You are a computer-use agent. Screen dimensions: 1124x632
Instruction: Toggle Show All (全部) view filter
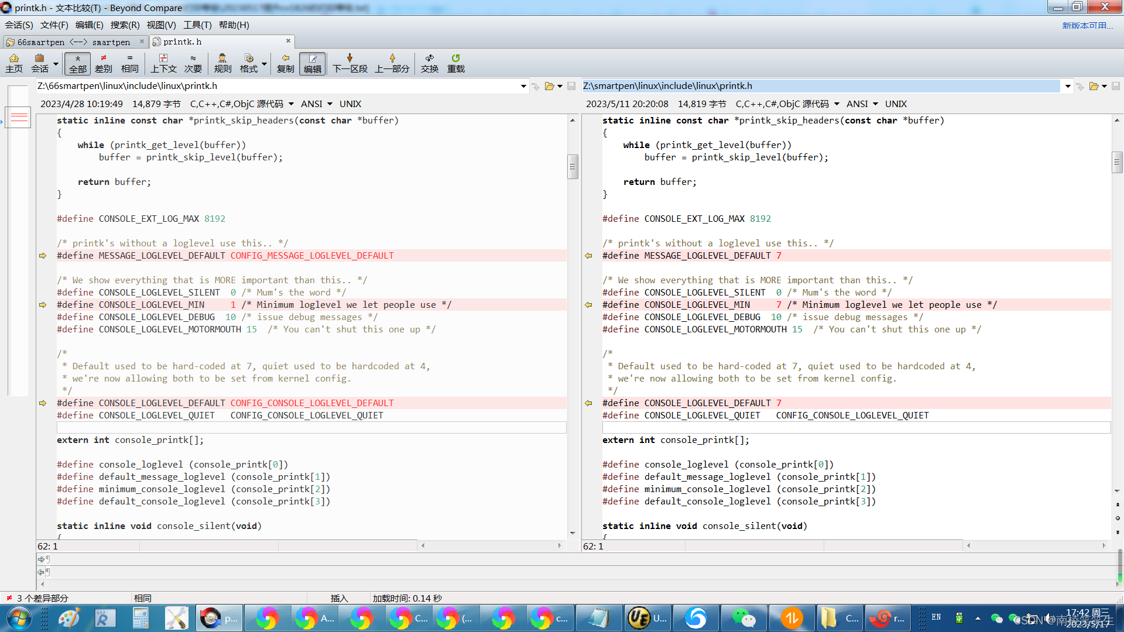pos(77,63)
